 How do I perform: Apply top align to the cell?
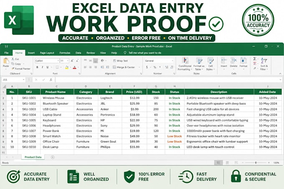85,60
